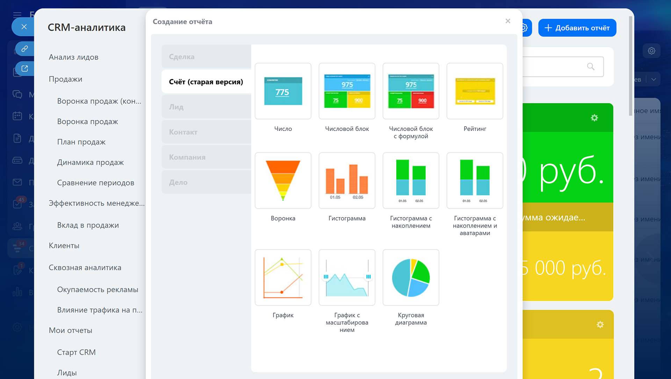Choose Числовой блок с формулой icon
Viewport: 671px width, 379px height.
tap(411, 91)
